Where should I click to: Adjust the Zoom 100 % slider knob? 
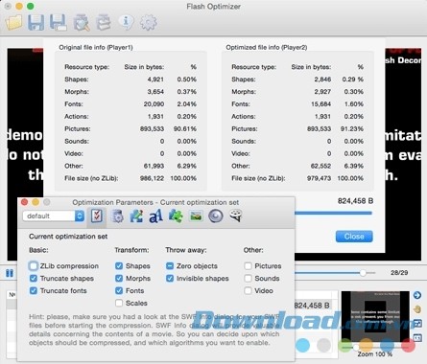[x=356, y=347]
